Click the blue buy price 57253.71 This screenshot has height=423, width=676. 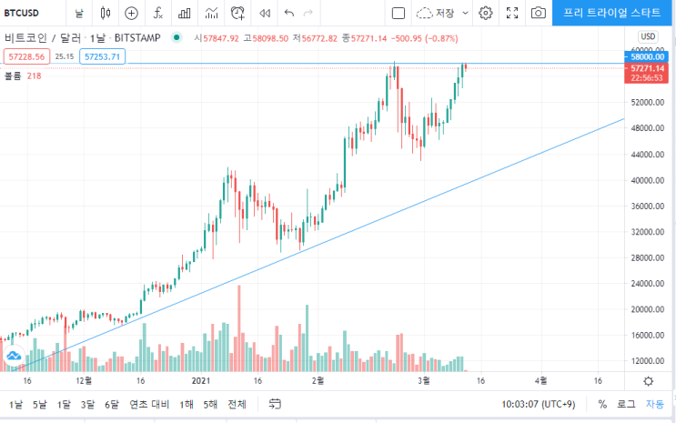pos(102,56)
